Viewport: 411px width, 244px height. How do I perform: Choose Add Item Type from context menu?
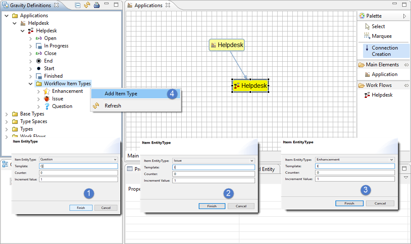coord(121,94)
